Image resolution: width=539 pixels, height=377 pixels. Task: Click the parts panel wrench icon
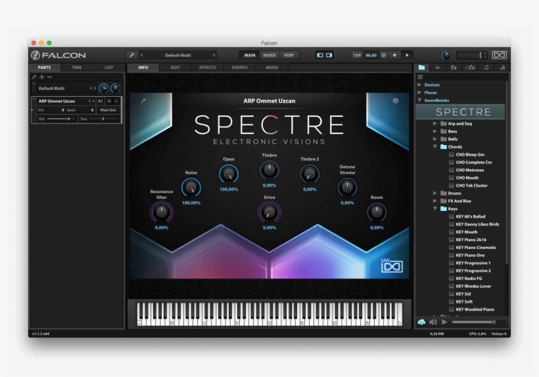(x=34, y=77)
